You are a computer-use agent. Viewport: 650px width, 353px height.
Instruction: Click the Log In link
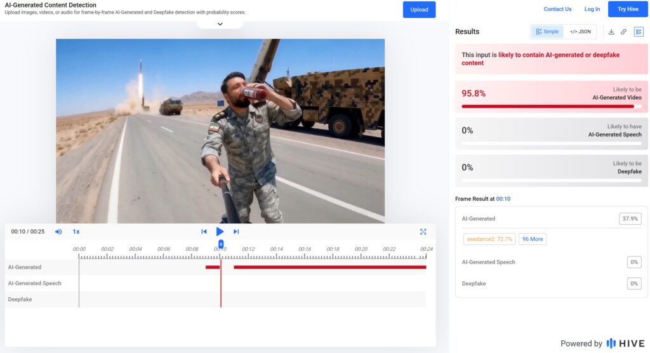(x=592, y=10)
